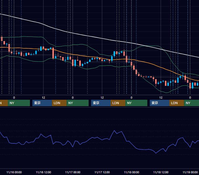Screen dimensions: 199x175
Task: Select the LDN session block for 11/17
Action: click(x=118, y=103)
